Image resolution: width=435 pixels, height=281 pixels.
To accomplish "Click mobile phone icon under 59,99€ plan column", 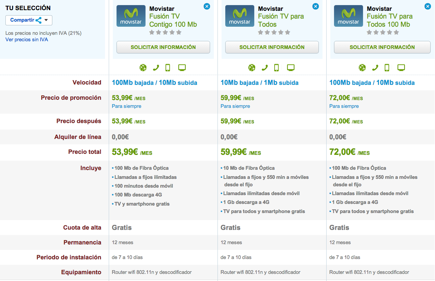I will [276, 68].
